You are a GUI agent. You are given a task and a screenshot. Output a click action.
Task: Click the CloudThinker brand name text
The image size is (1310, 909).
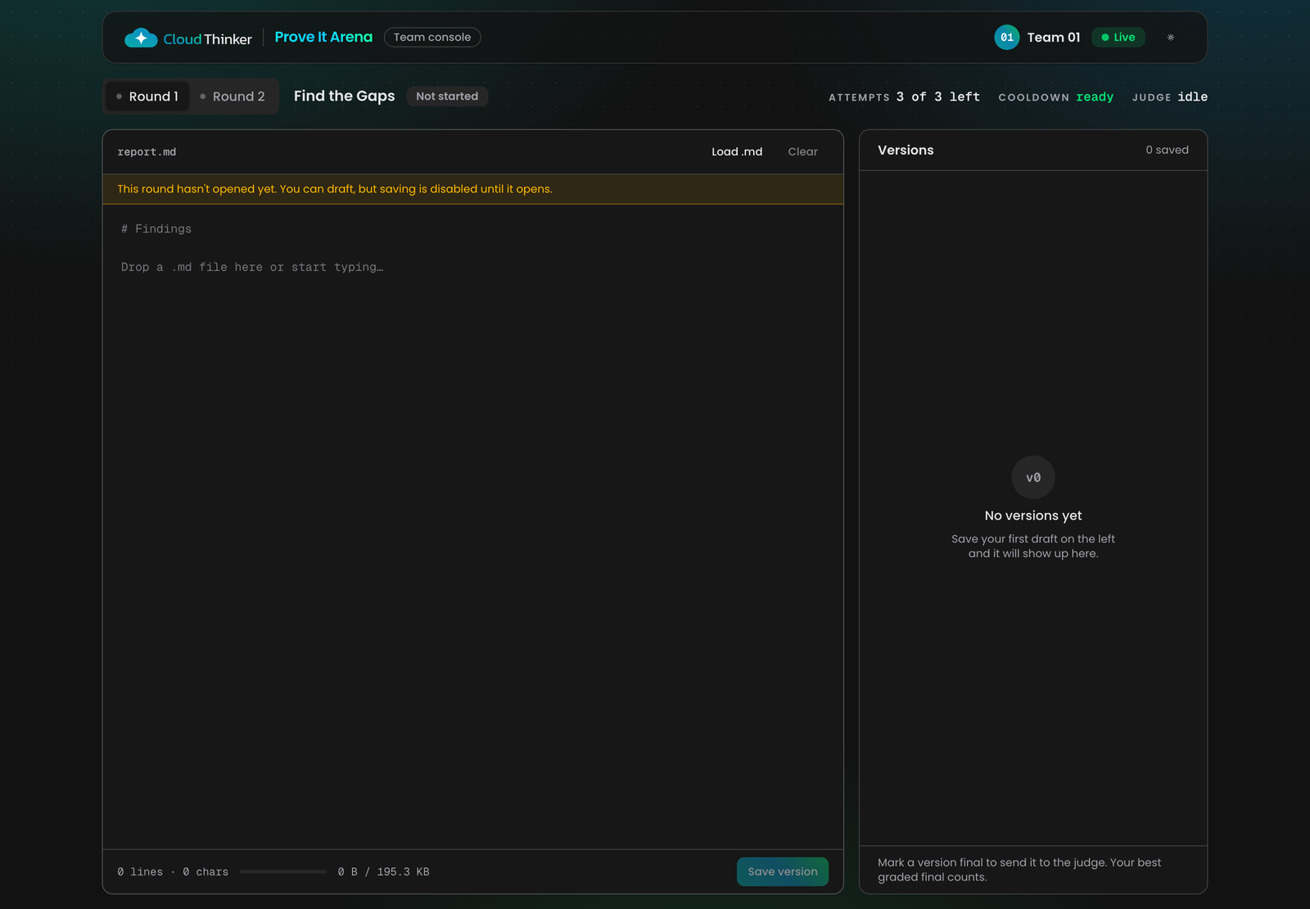click(208, 39)
